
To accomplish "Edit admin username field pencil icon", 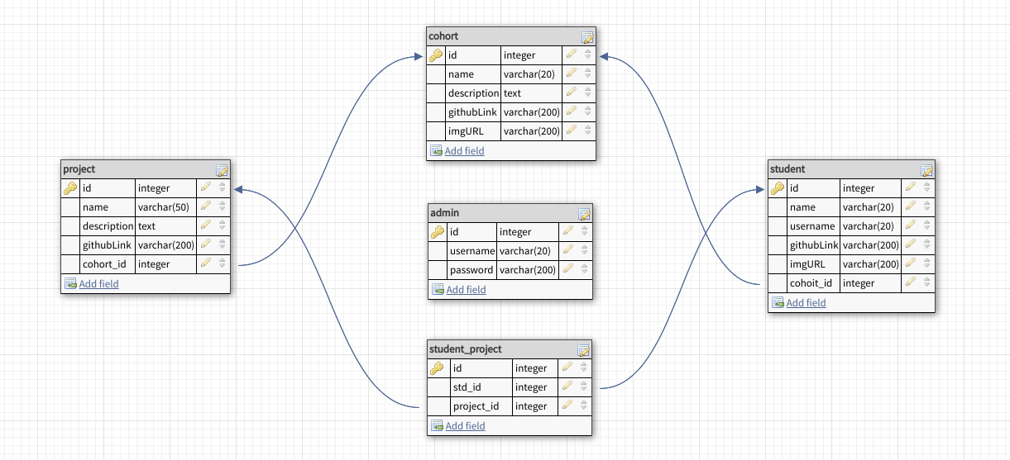I will click(x=568, y=251).
